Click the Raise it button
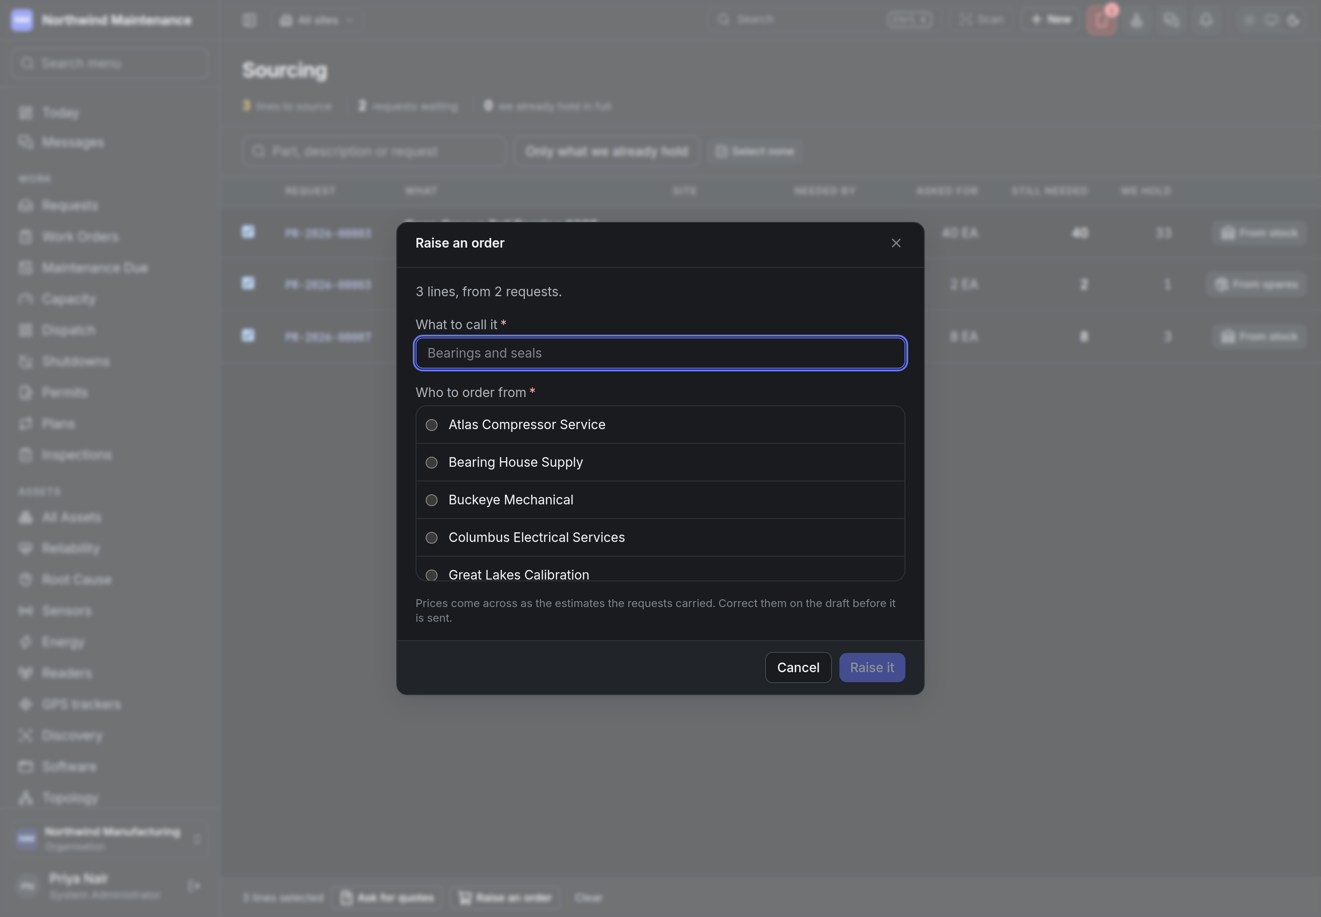 pos(871,668)
